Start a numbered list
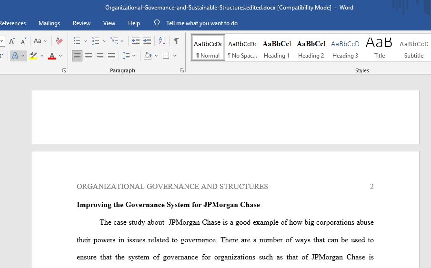Screen dimensions: 431x268 click(95, 41)
